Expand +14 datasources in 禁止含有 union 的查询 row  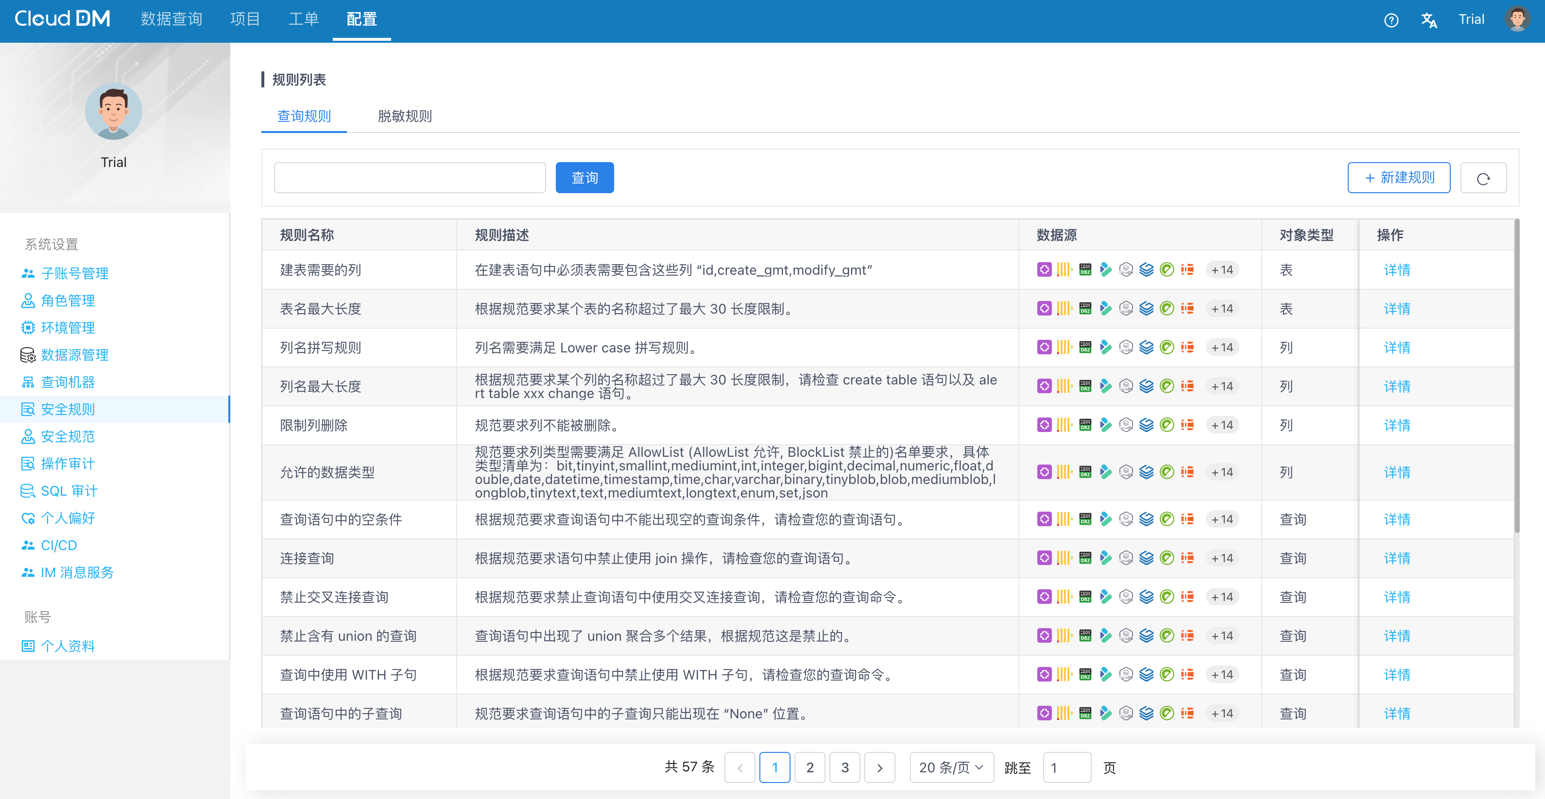point(1222,636)
